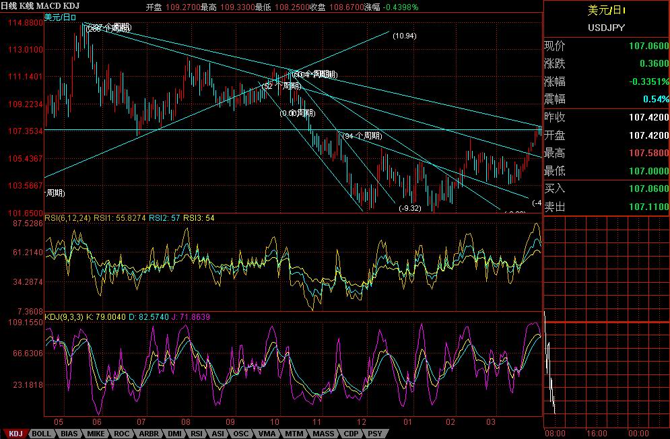The height and width of the screenshot is (439, 670).
Task: Click the (10.94) trend line label
Action: coord(404,36)
